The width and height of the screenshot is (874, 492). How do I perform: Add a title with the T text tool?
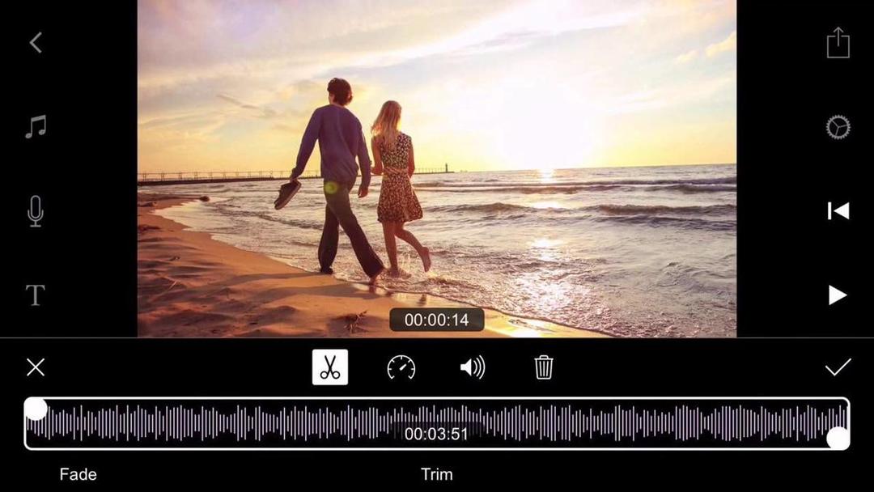click(35, 295)
